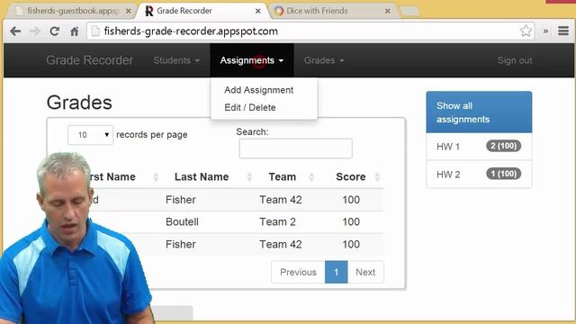
Task: Close the Dice with Friends tab
Action: pyautogui.click(x=387, y=11)
